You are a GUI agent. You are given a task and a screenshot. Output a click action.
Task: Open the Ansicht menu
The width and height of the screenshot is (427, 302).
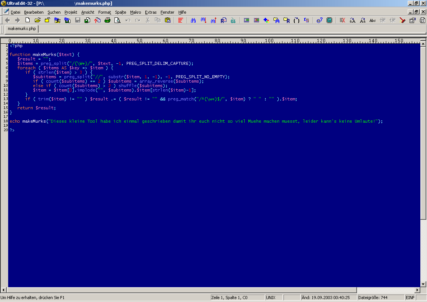click(88, 12)
